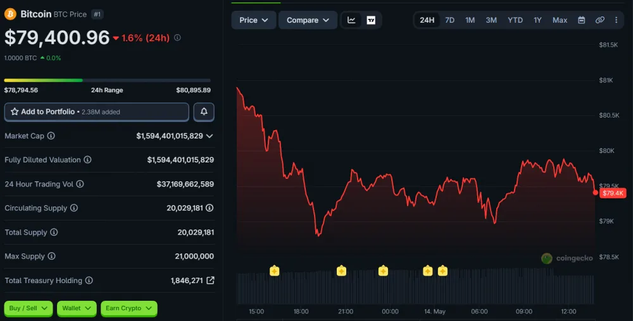Open Circulating Supply info icon
Screen dimensions: 633x321
(x=74, y=208)
